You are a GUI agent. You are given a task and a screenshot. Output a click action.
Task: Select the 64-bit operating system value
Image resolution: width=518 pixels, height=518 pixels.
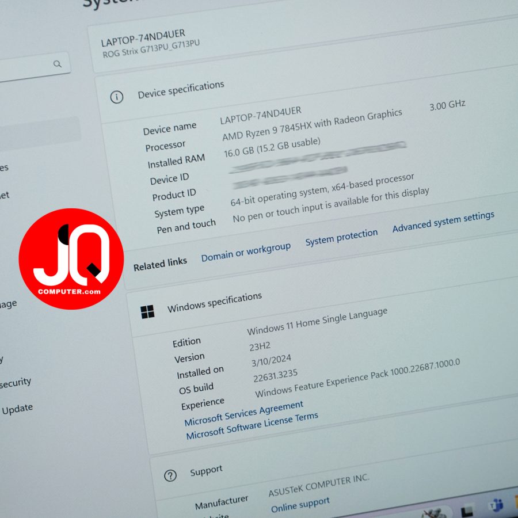pyautogui.click(x=322, y=189)
